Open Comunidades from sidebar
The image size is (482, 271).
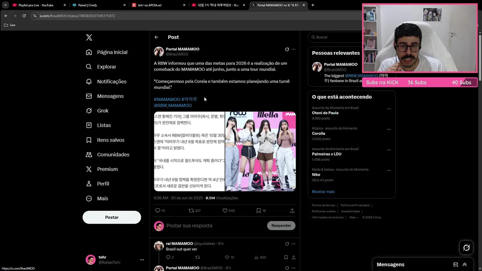tap(108, 154)
